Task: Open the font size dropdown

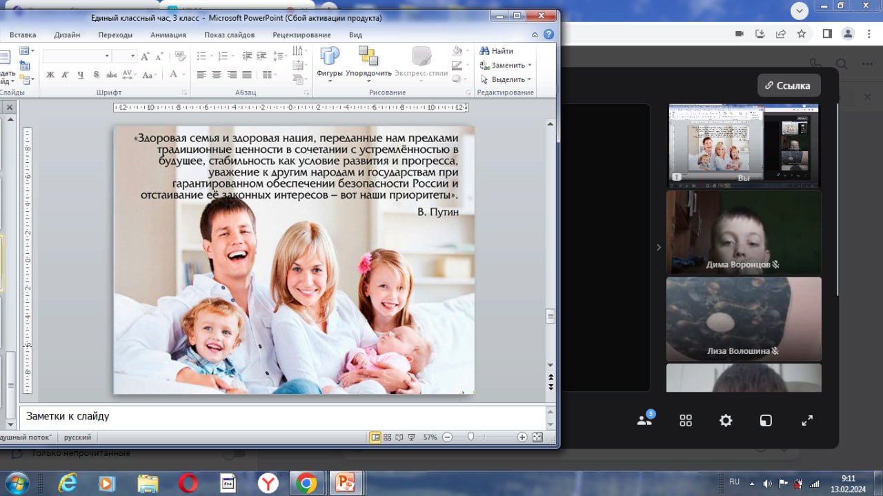Action: [133, 57]
